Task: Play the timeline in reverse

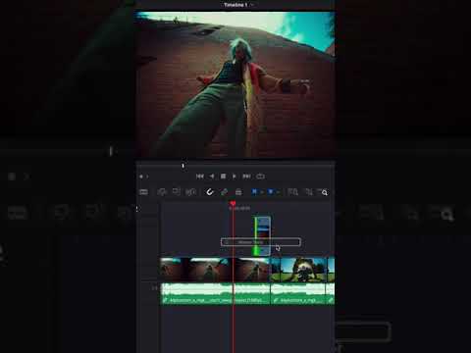Action: point(212,176)
